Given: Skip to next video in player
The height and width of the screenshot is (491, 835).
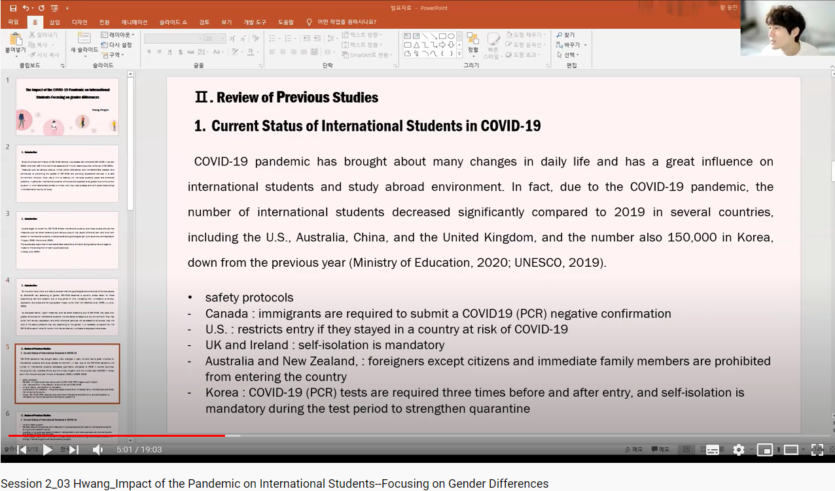Looking at the screenshot, I should coord(74,450).
